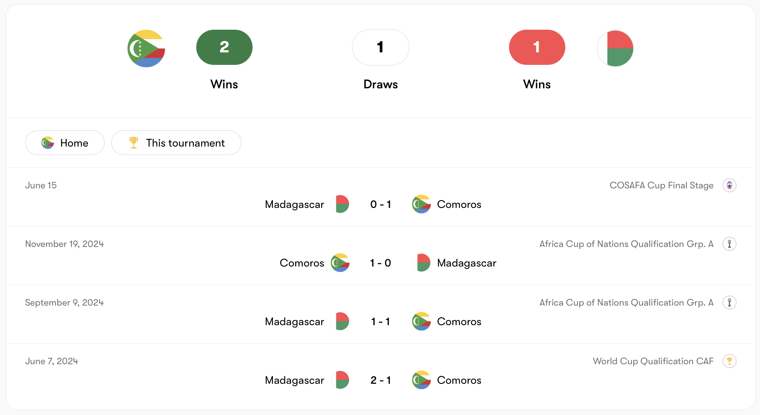Viewport: 760px width, 415px height.
Task: Click the large Comoros flag in header
Action: [146, 48]
